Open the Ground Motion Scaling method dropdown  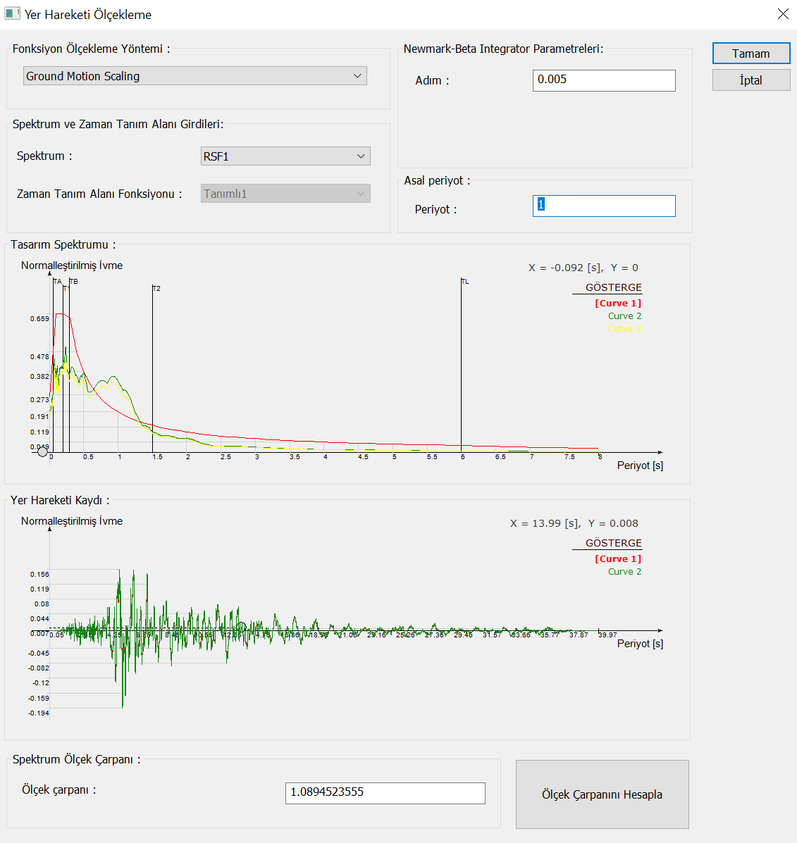coord(195,76)
